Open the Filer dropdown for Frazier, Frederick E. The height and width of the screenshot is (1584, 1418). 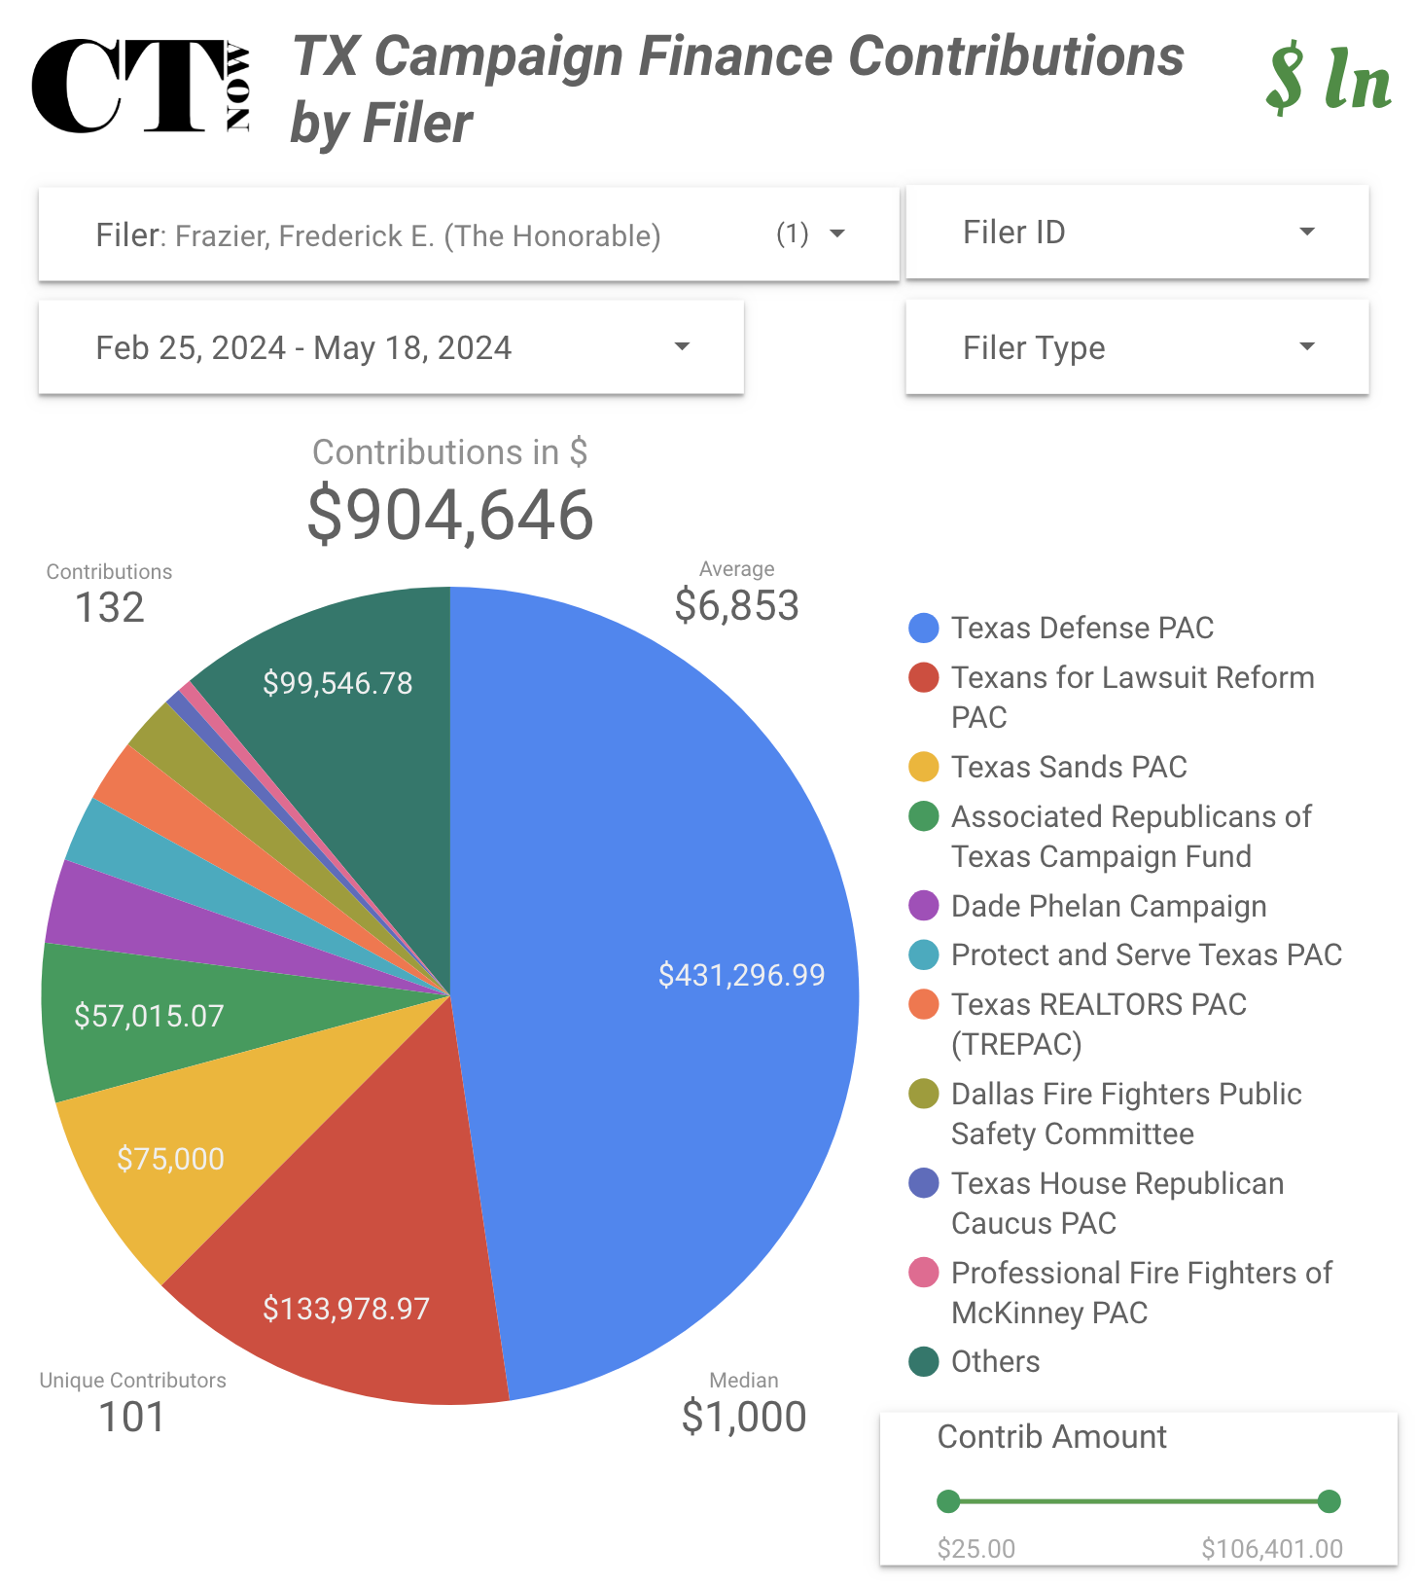[x=469, y=234]
